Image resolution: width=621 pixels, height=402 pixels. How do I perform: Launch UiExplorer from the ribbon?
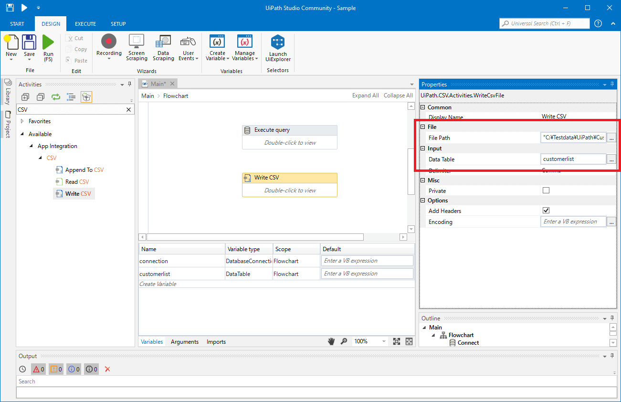pos(278,48)
